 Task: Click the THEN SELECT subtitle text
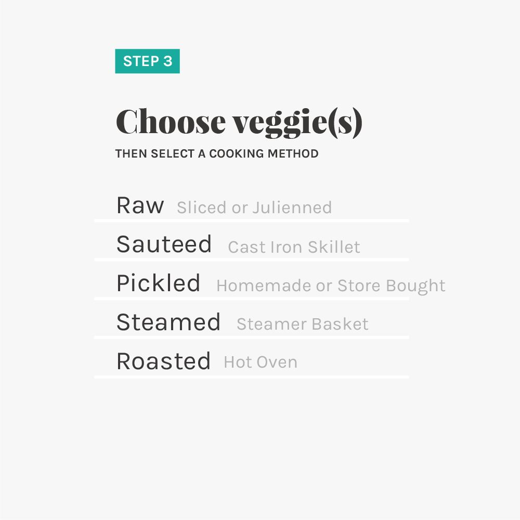pyautogui.click(x=155, y=153)
